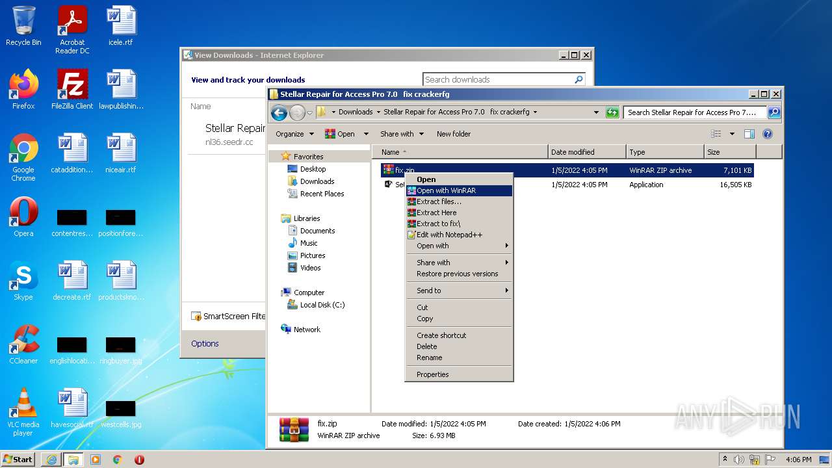Open the Organize dropdown menu

pyautogui.click(x=294, y=134)
